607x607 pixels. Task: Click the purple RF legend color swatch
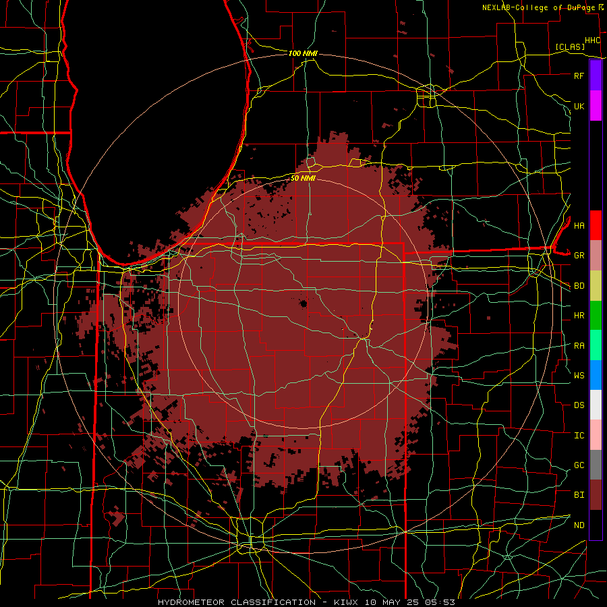596,76
